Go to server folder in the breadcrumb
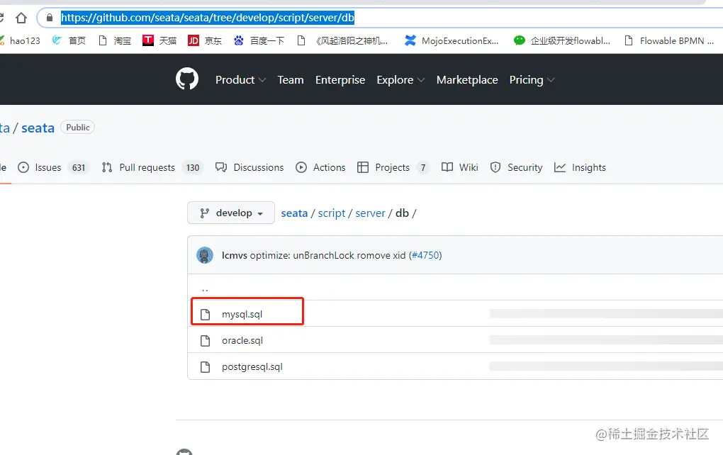 pos(370,213)
